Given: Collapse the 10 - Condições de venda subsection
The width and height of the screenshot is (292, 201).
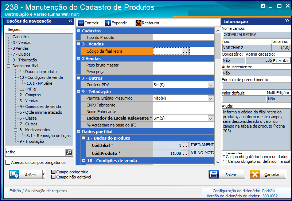Looking at the screenshot, I should (84, 161).
